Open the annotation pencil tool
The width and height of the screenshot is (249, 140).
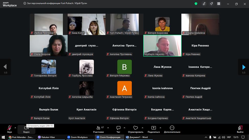click(204, 4)
